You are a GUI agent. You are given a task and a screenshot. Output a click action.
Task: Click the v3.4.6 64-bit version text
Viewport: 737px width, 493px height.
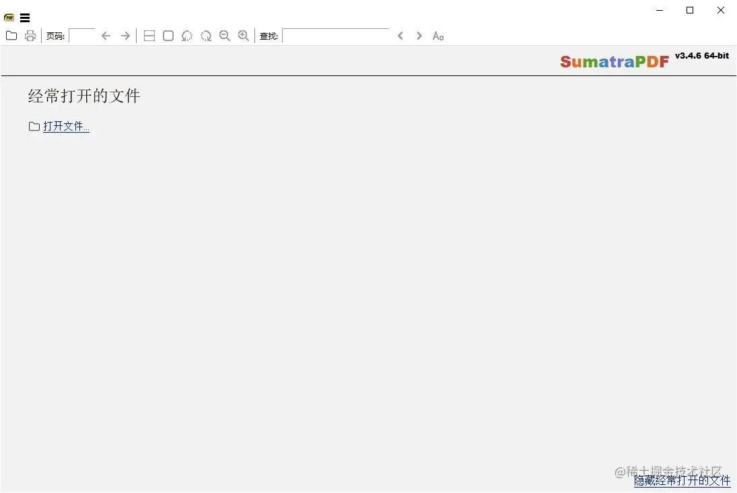click(702, 55)
